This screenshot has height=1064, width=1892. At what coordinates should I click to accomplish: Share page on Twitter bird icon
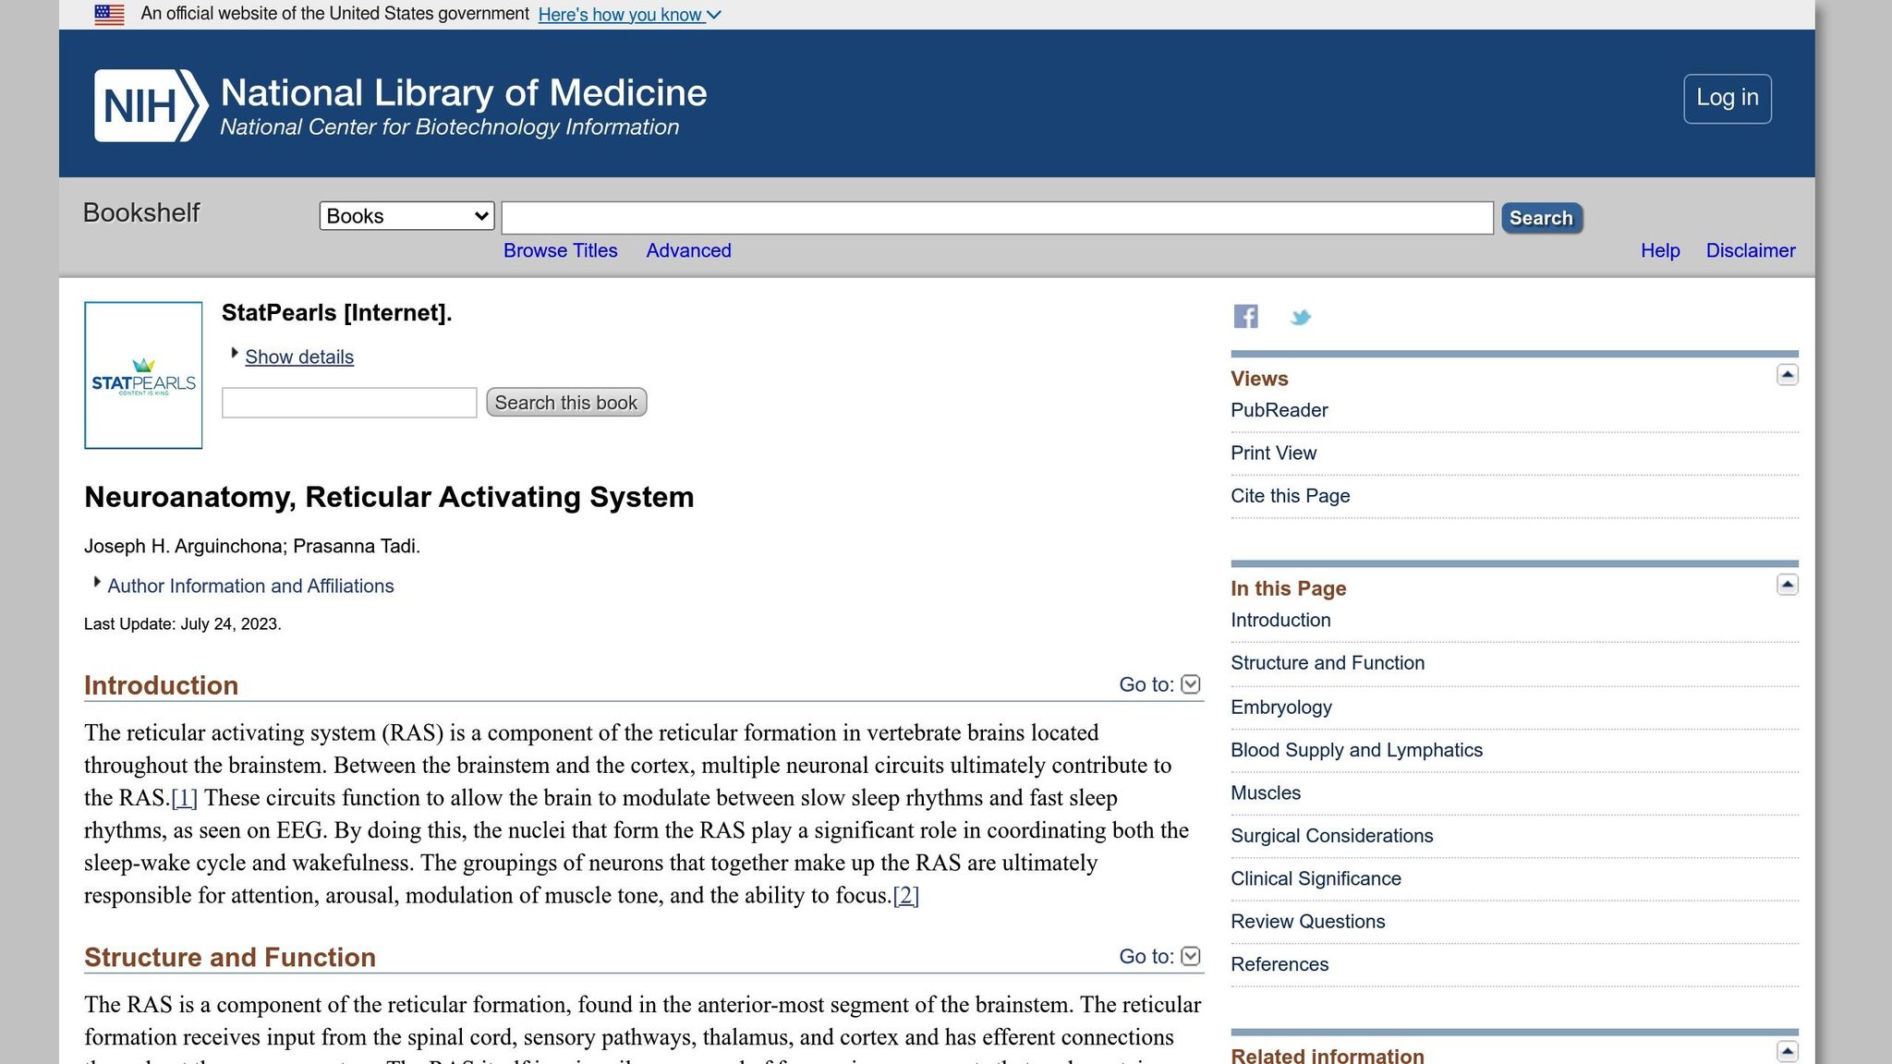(x=1300, y=318)
